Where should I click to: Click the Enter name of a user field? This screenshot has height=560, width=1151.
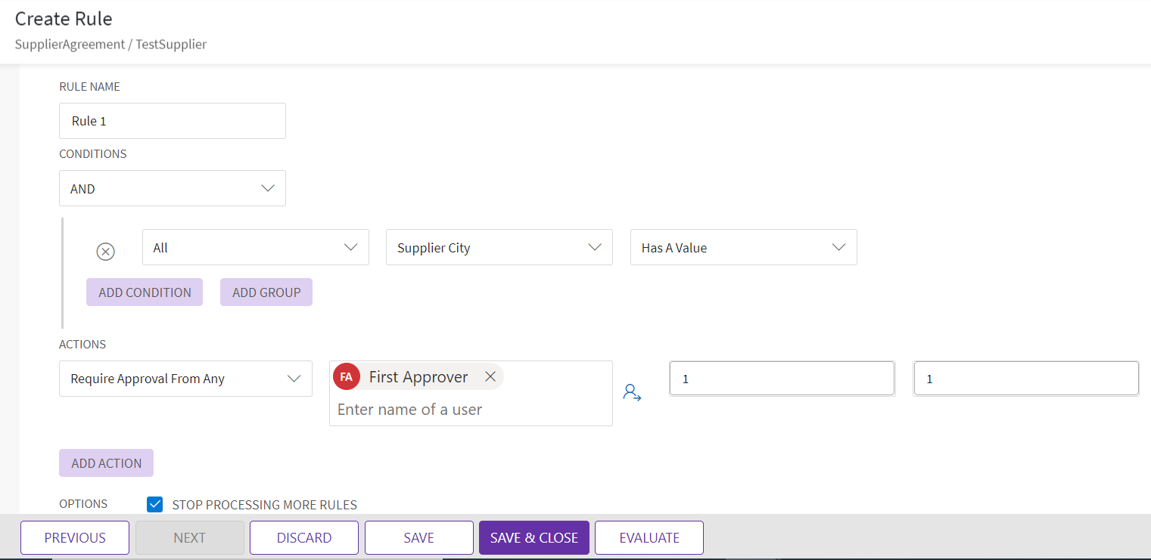tap(469, 410)
